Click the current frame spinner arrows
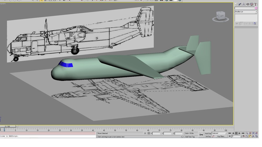The height and width of the screenshot is (147, 262). click(x=241, y=136)
